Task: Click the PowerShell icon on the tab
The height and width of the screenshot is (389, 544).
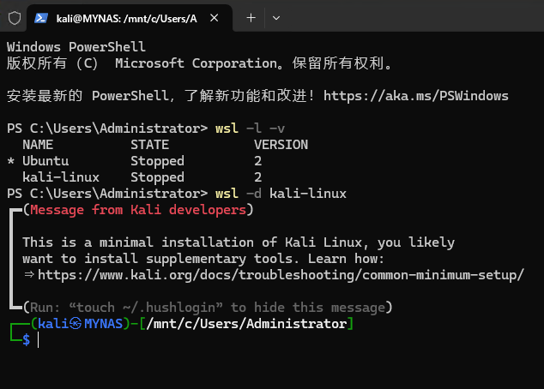Action: (x=41, y=18)
